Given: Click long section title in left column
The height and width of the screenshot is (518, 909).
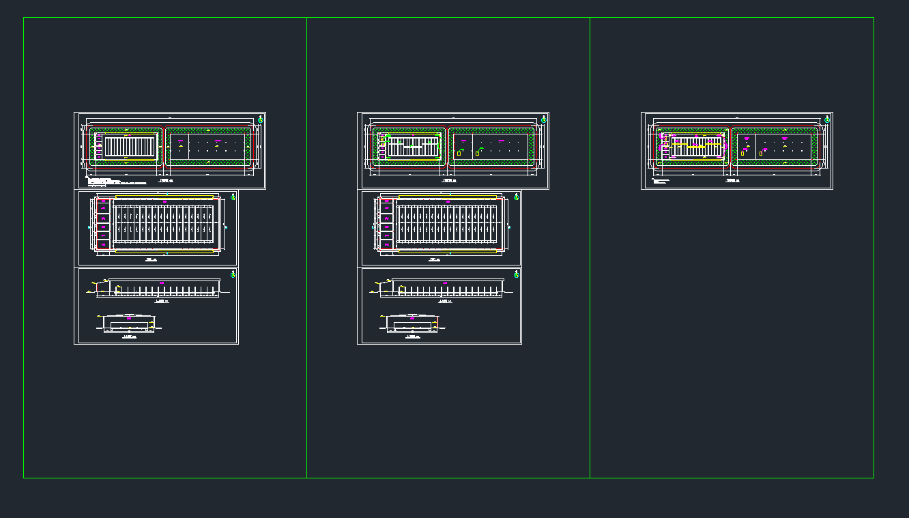Looking at the screenshot, I should tap(161, 300).
